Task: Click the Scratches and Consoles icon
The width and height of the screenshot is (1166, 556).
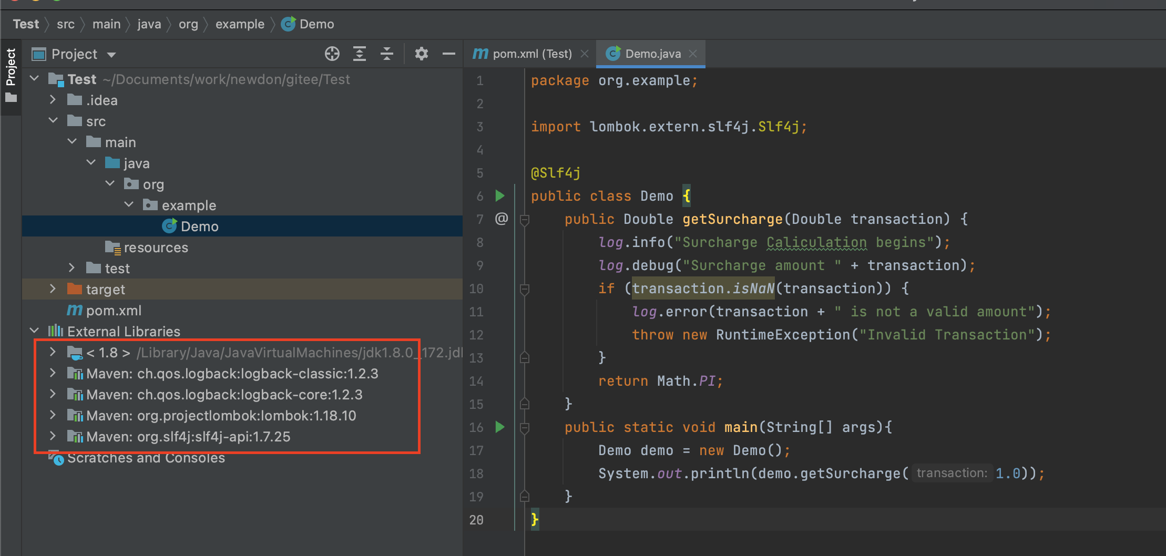Action: point(56,458)
